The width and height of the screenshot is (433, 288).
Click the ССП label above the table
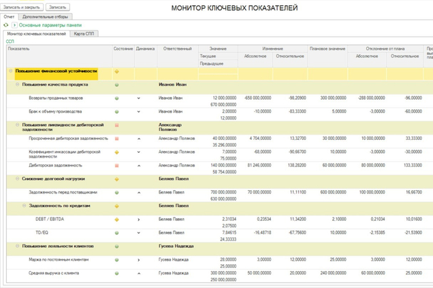click(x=10, y=41)
